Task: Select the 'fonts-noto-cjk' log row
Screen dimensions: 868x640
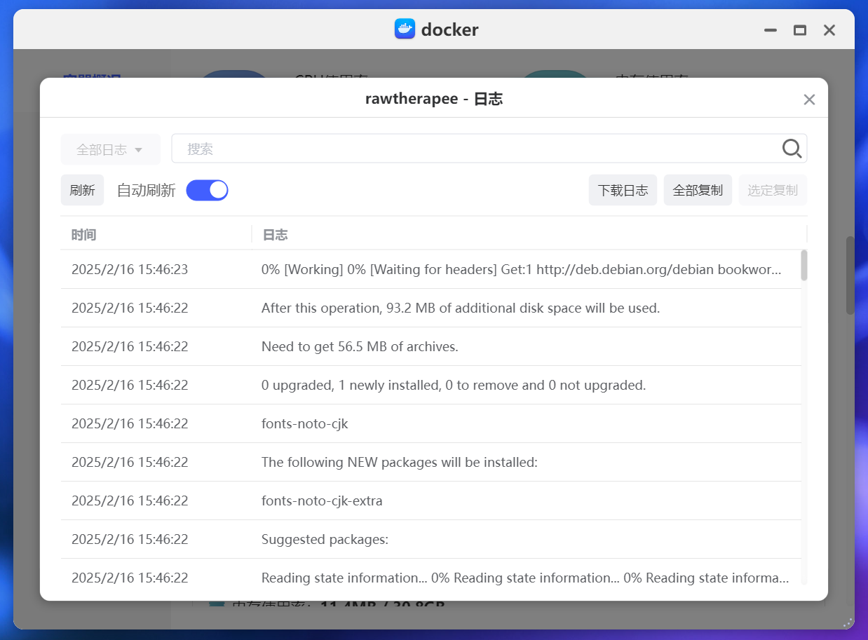Action: pyautogui.click(x=430, y=423)
